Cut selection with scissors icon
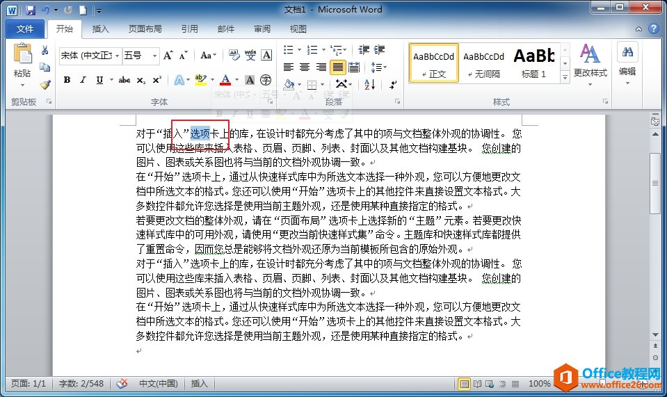 coord(45,51)
